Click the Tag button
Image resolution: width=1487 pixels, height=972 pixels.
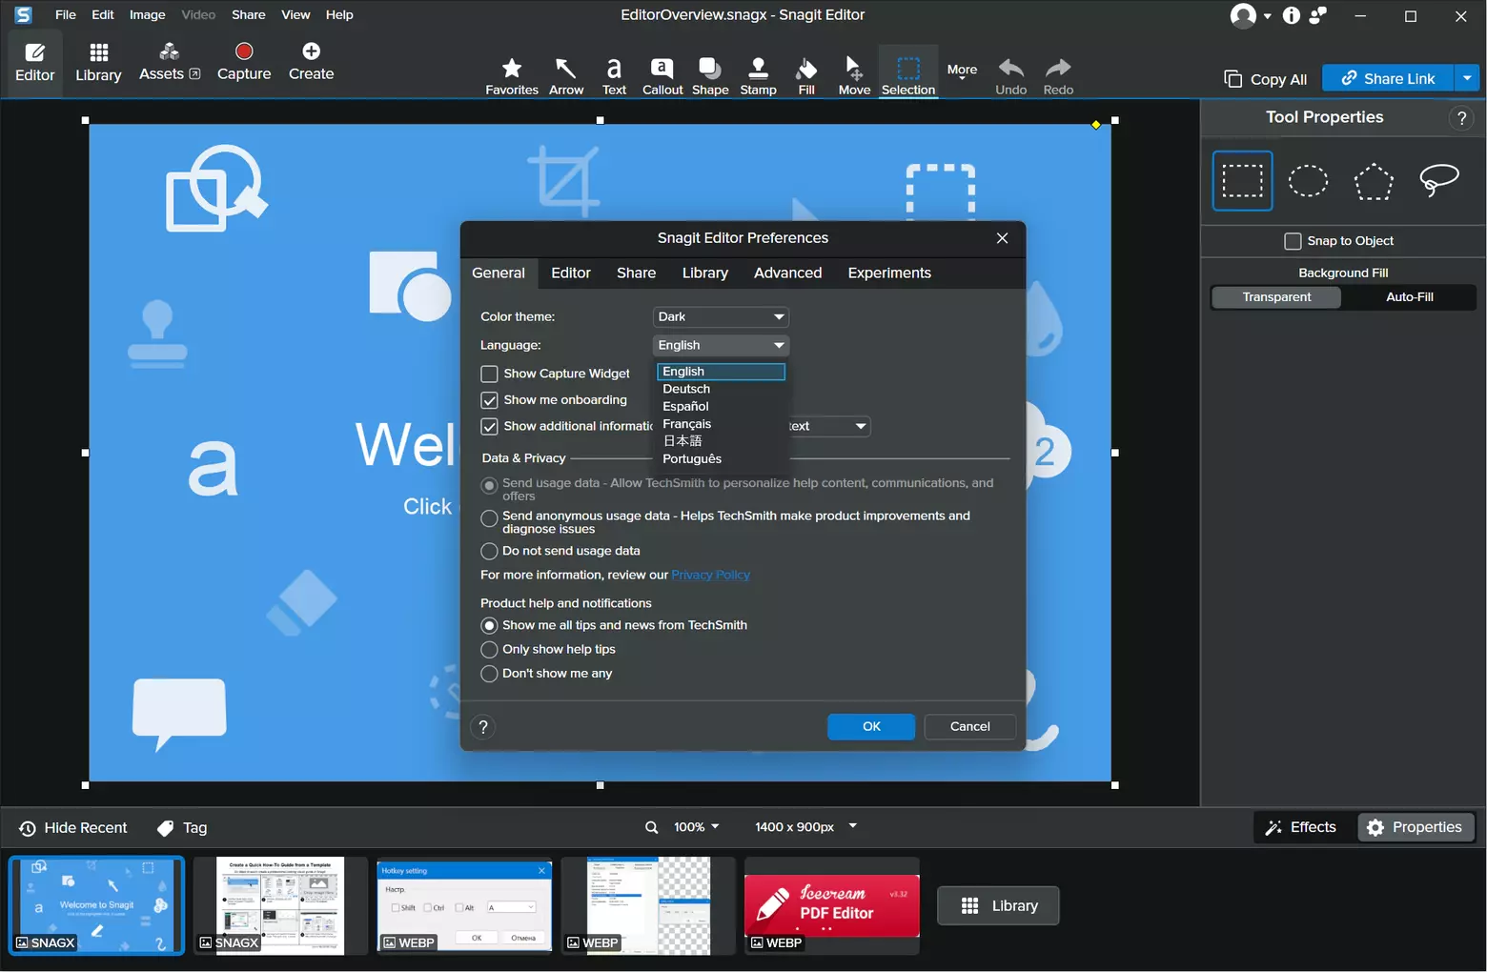(182, 828)
